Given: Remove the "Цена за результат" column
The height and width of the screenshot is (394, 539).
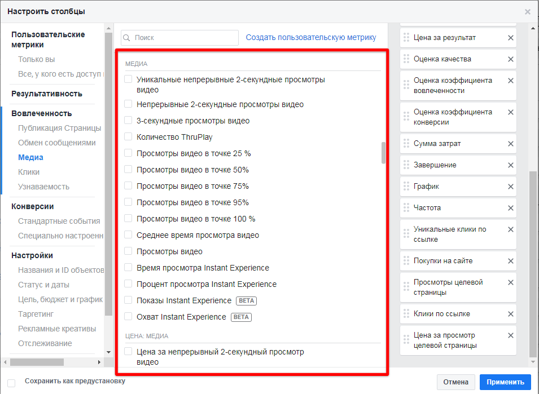Looking at the screenshot, I should tap(510, 38).
